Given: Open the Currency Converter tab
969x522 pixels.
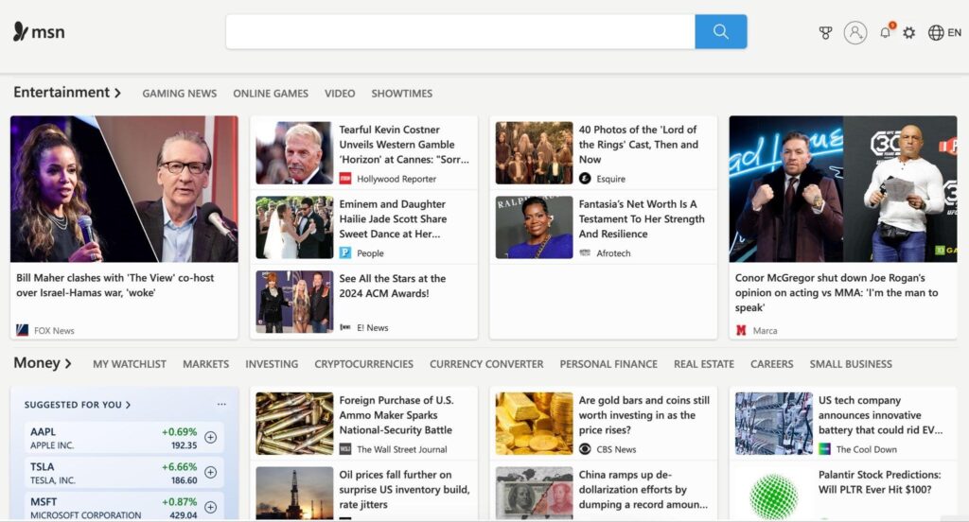Looking at the screenshot, I should (x=486, y=364).
